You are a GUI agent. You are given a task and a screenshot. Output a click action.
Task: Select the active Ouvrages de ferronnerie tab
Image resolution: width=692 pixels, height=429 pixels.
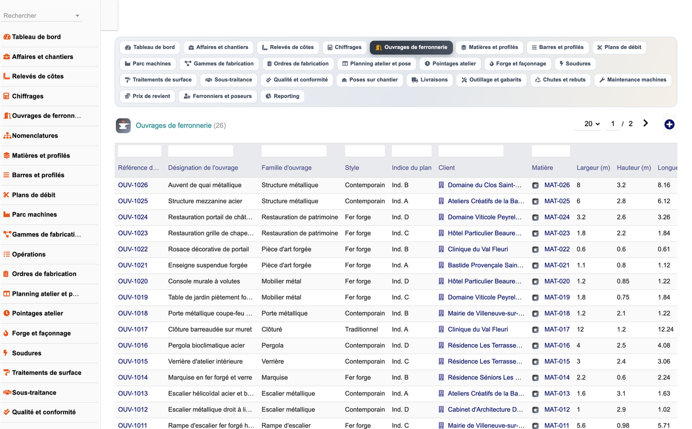[x=411, y=47]
